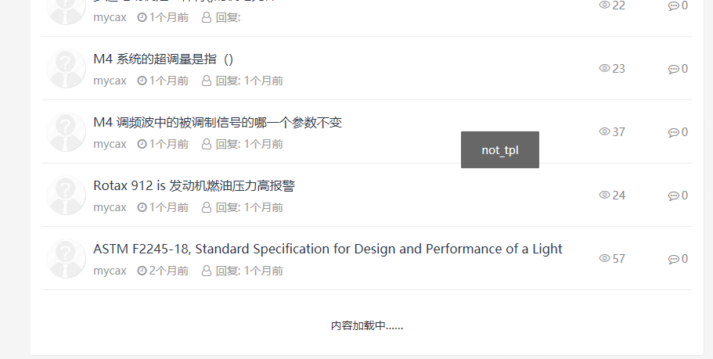Open Rotax 912 is 发动机燃油压力高报警 post
713x359 pixels.
193,185
